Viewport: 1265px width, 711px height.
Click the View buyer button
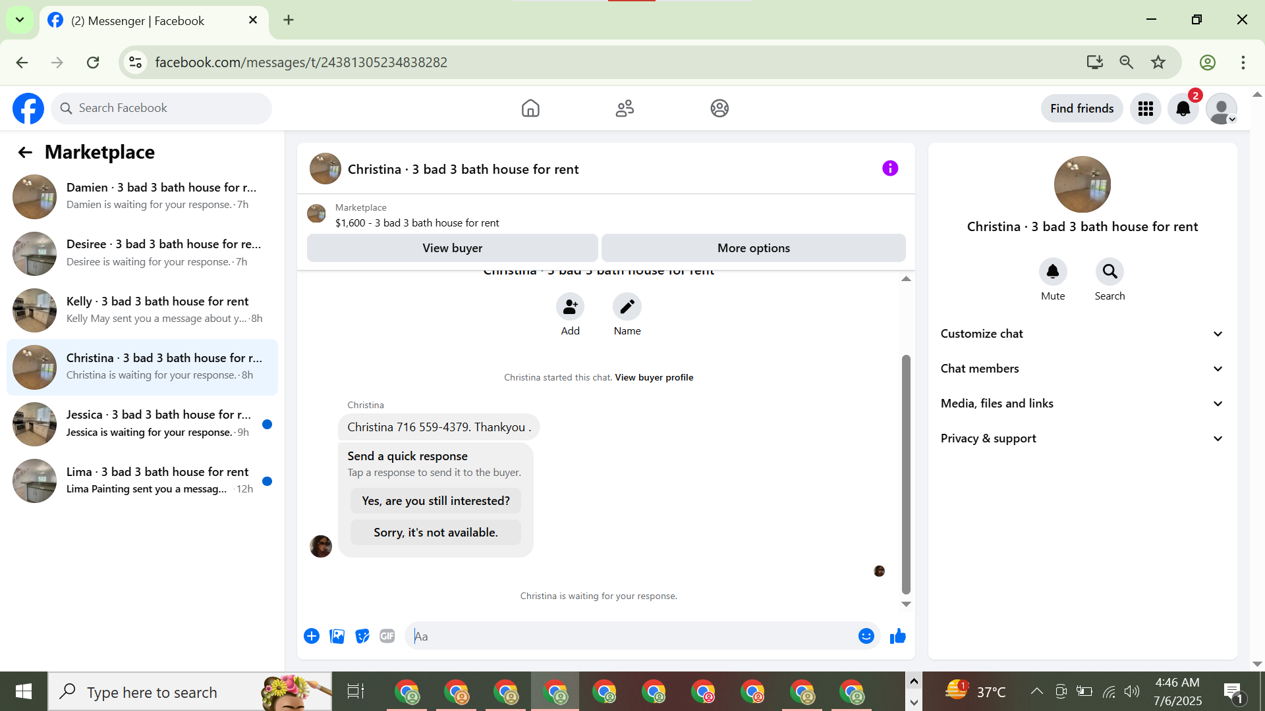(x=453, y=248)
